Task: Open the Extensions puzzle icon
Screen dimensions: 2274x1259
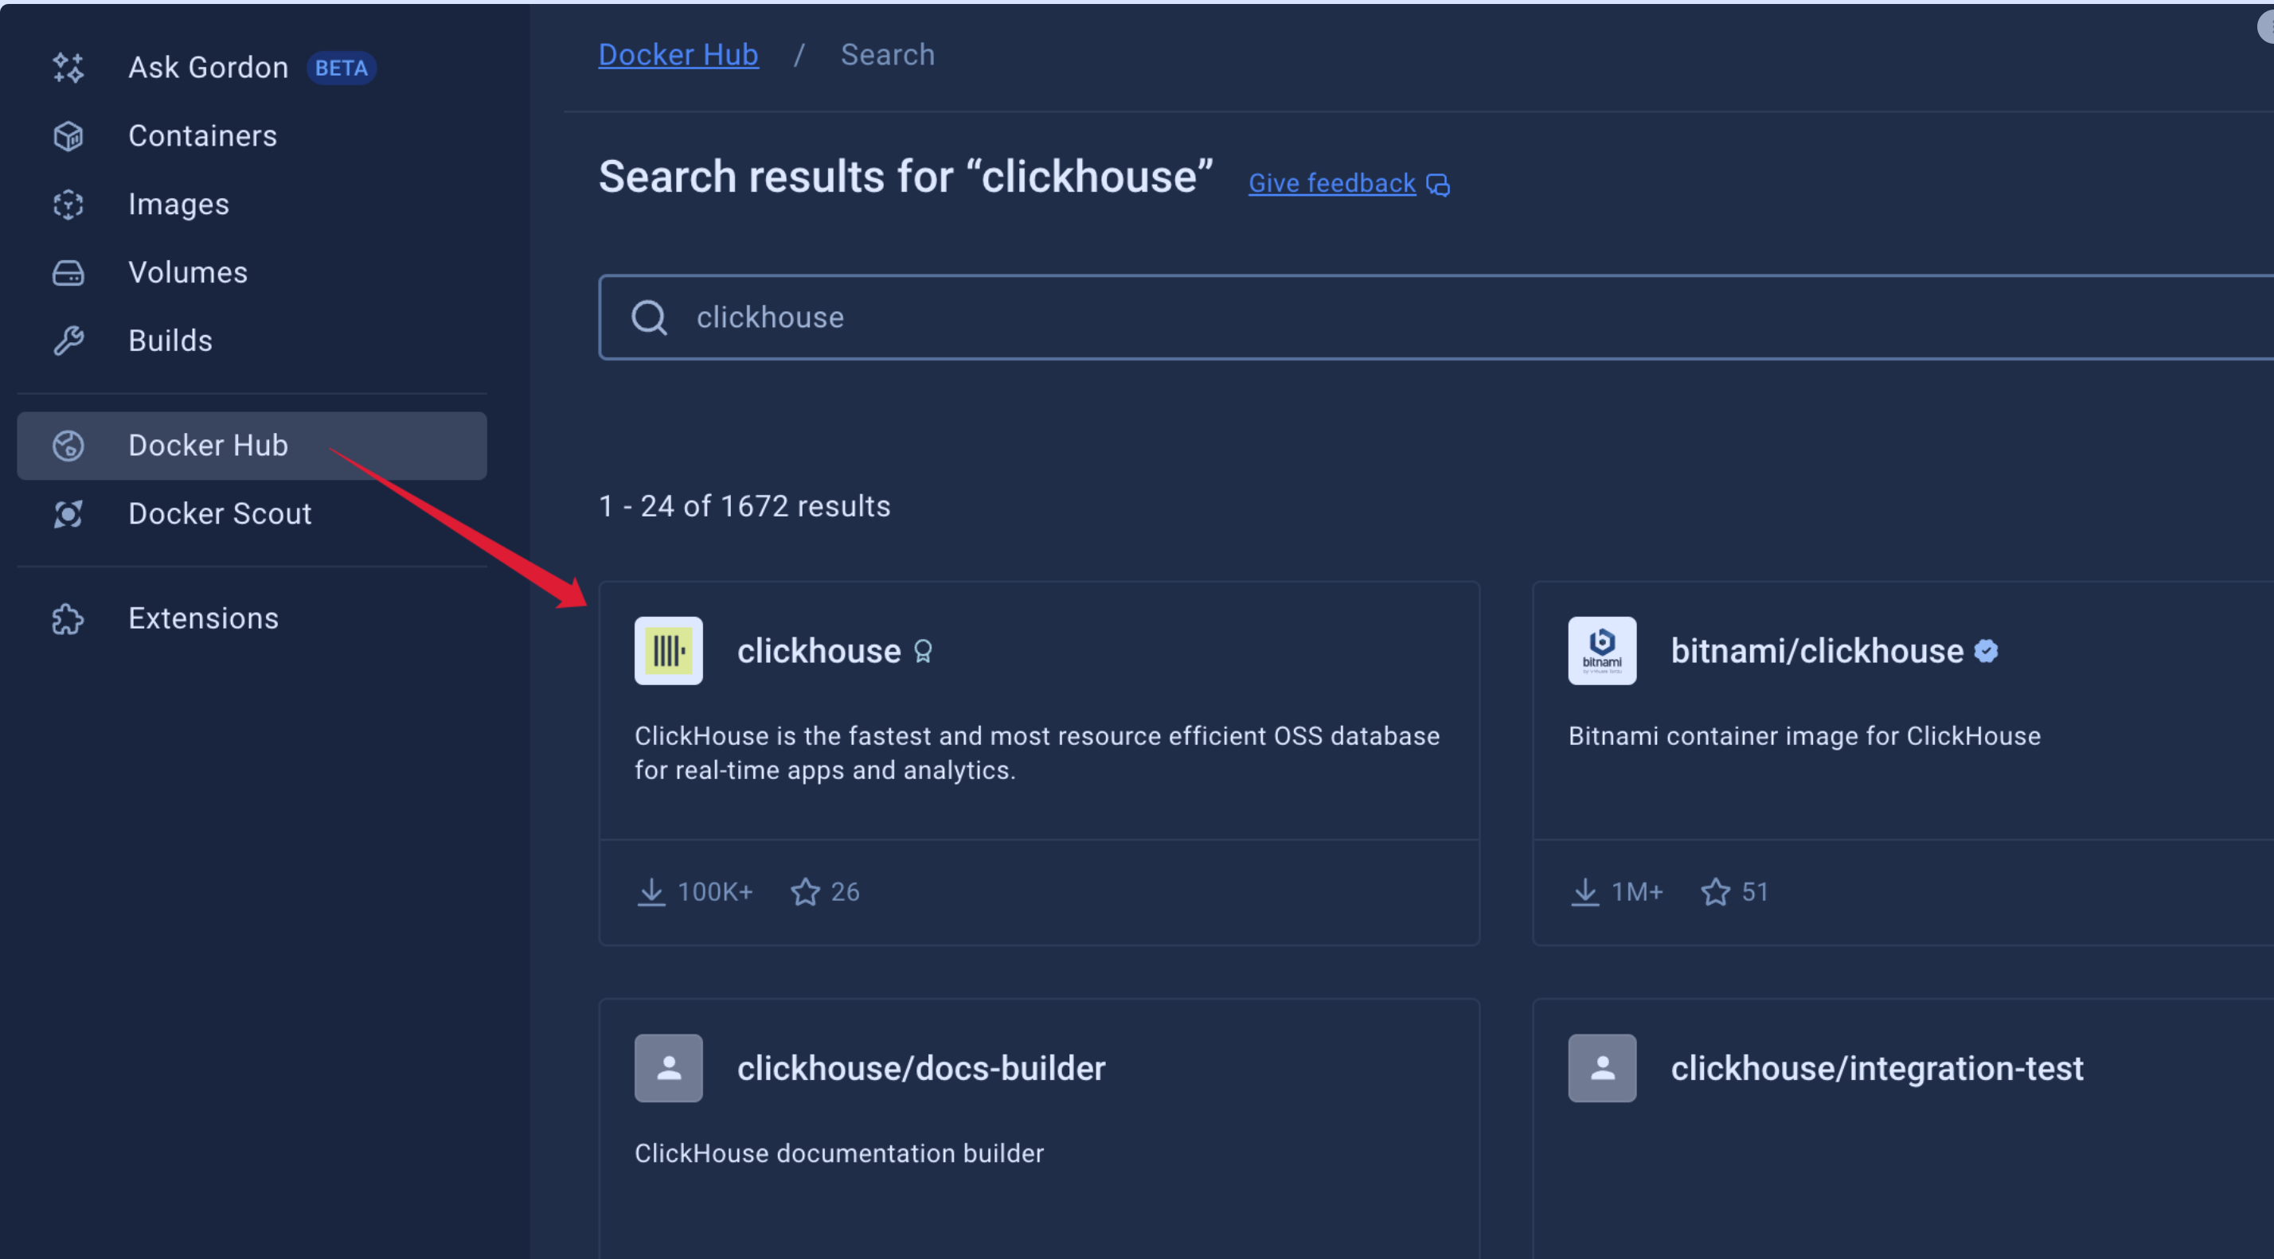Action: coord(68,618)
